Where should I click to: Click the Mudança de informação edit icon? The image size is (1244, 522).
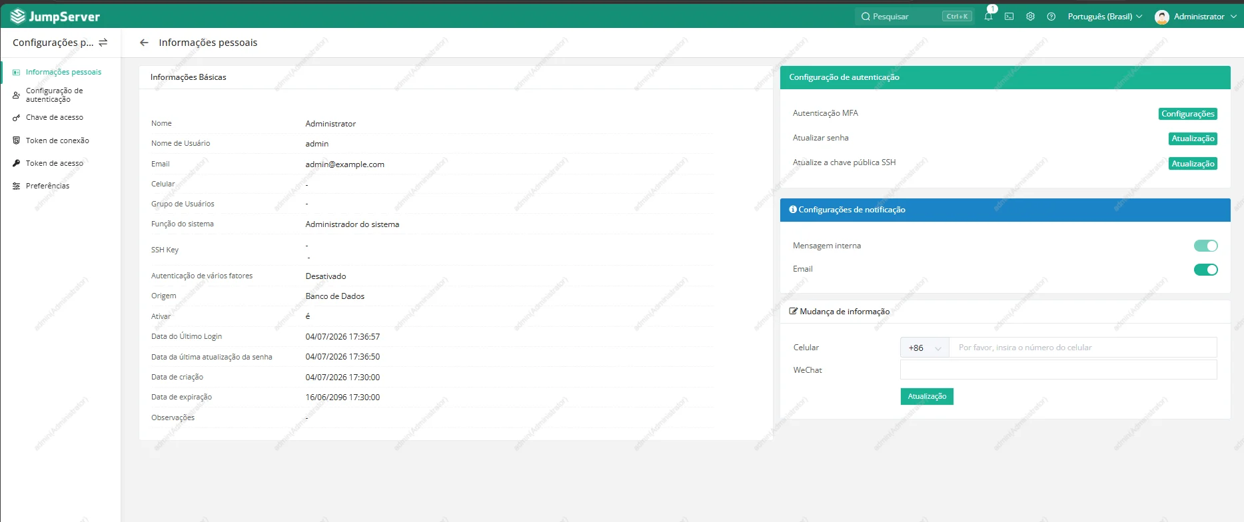pos(794,311)
